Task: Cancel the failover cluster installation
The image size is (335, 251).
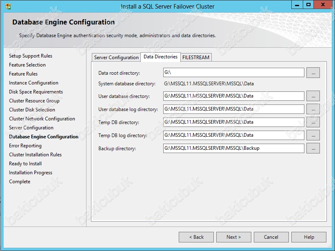Action: (271, 237)
